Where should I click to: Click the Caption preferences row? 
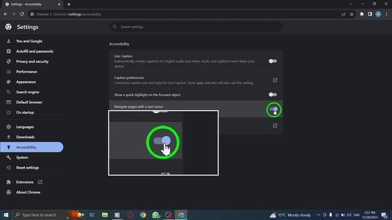tap(196, 80)
